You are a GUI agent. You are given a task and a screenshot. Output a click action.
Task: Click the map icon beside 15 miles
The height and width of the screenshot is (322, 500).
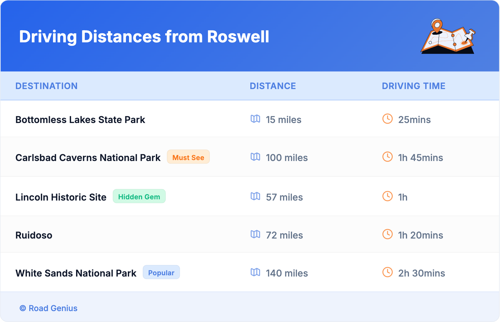256,119
